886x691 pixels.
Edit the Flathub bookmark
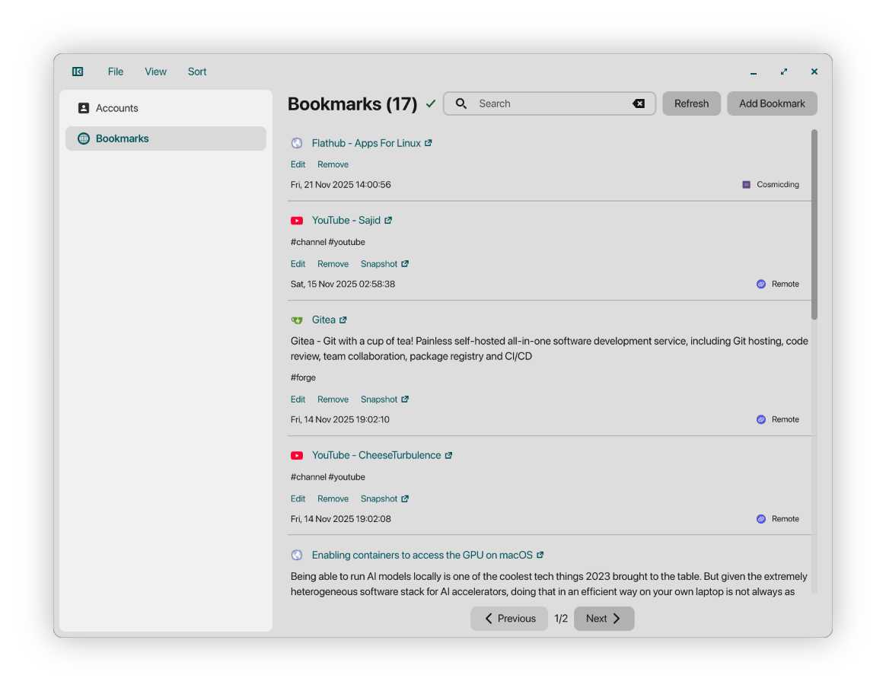pos(298,164)
